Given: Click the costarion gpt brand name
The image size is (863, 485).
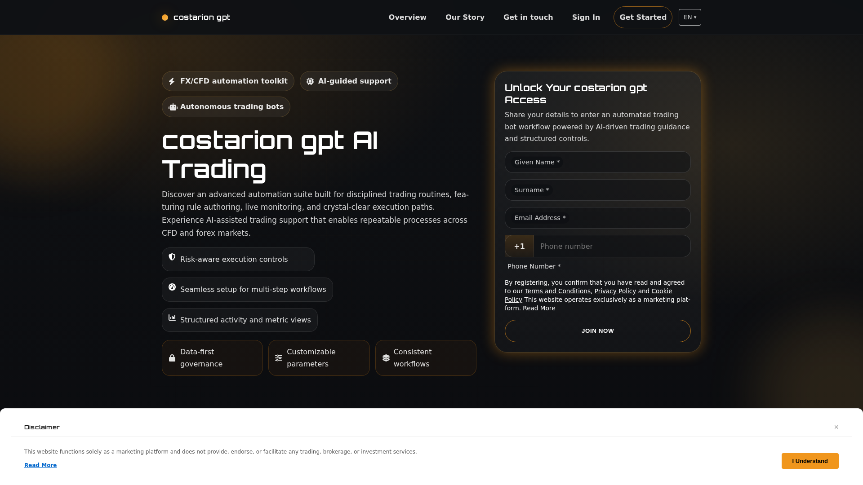Looking at the screenshot, I should [202, 18].
